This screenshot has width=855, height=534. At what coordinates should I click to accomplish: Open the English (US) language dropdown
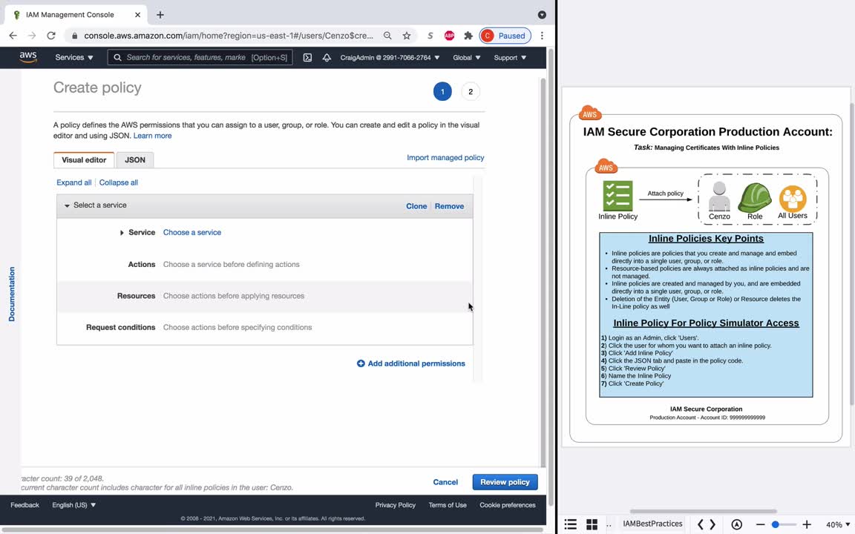[x=74, y=505]
